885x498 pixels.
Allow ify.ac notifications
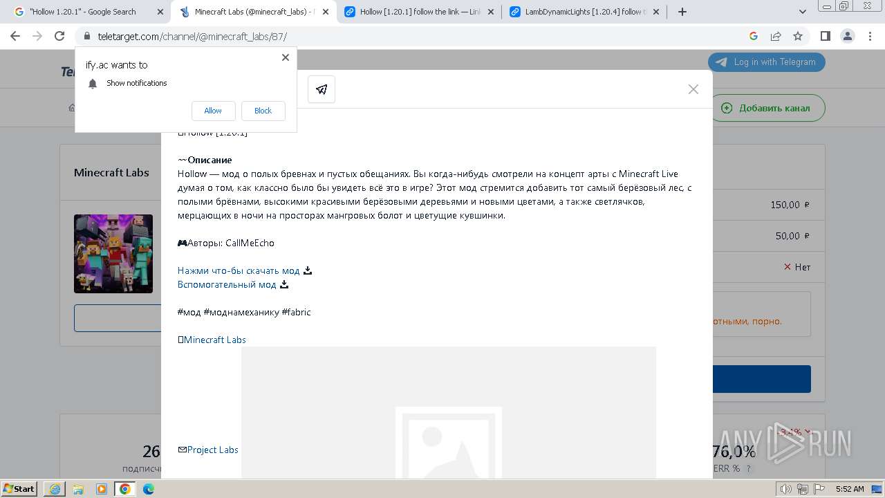[x=213, y=111]
